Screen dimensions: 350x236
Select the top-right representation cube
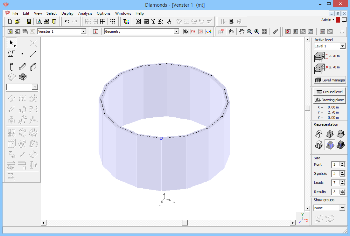[x=341, y=134]
